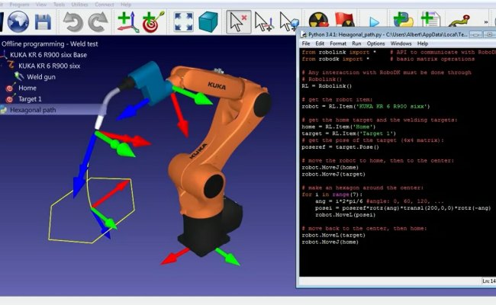Expand the toolbar overflow chevron
The width and height of the screenshot is (496, 305).
pos(486,22)
